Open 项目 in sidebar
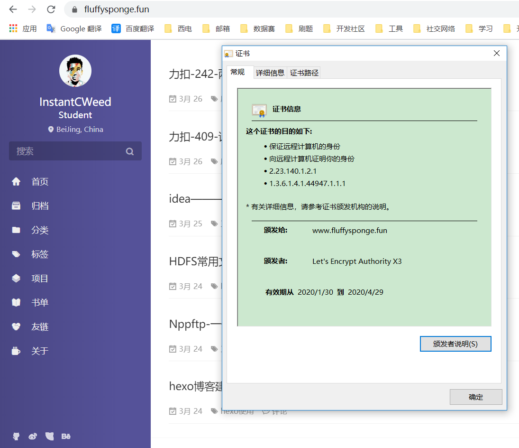This screenshot has width=519, height=448. pos(40,279)
